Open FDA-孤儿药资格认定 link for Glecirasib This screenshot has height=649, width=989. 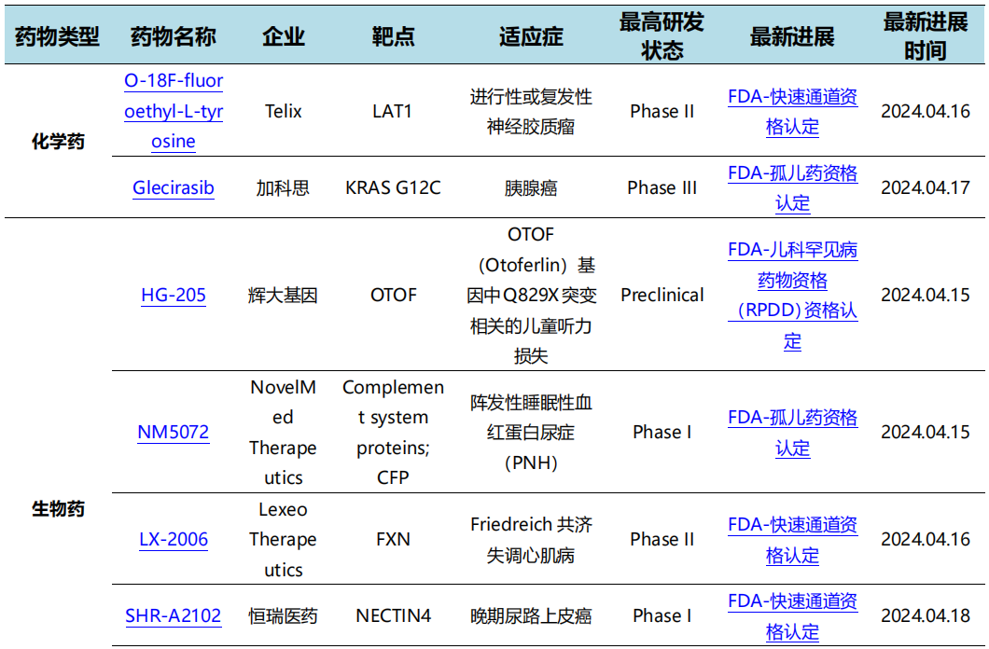(x=792, y=187)
